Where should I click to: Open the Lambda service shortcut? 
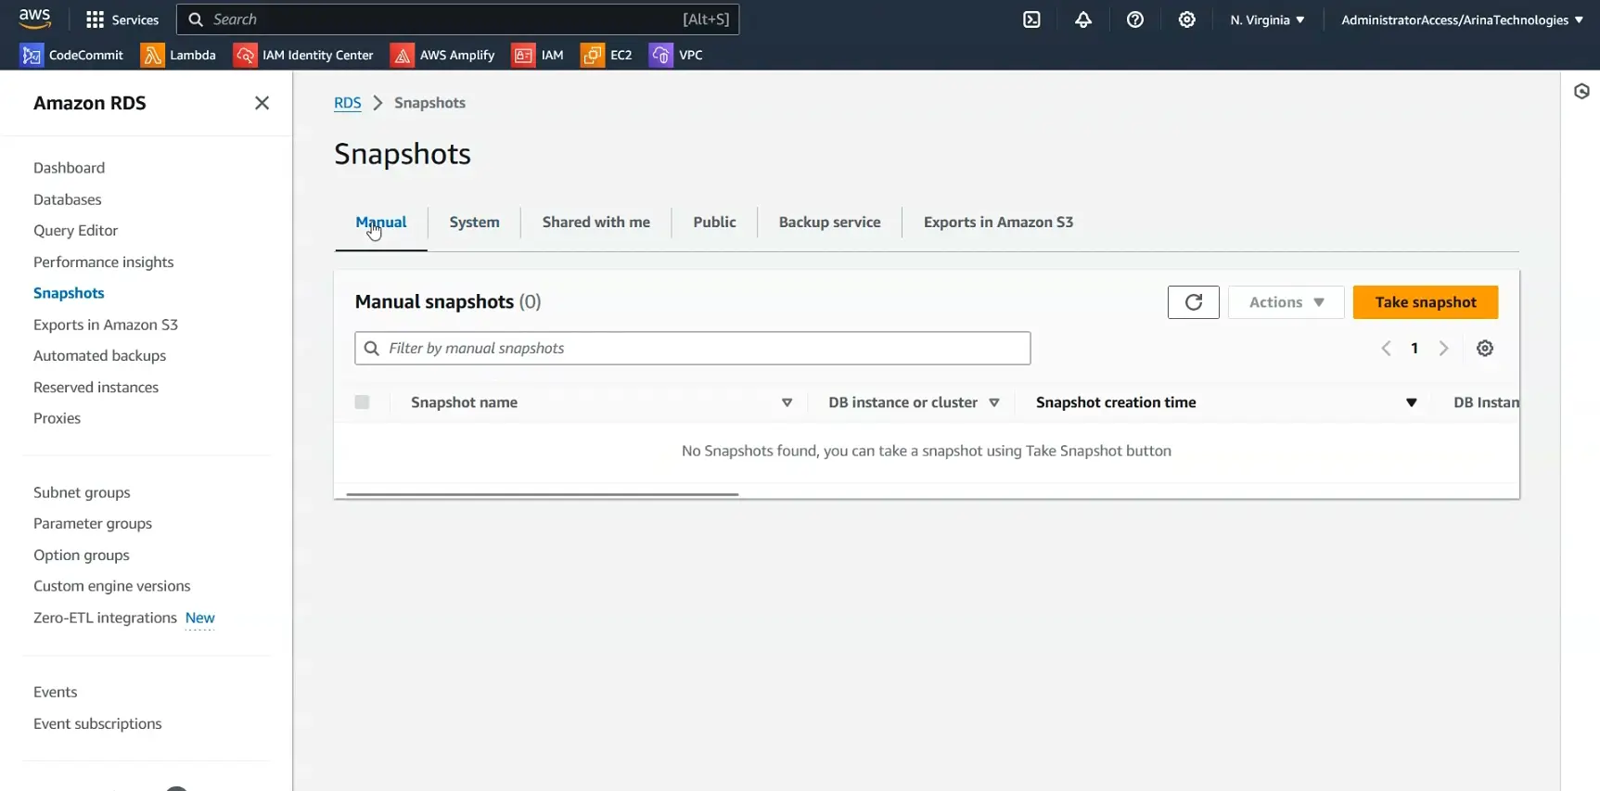[179, 56]
